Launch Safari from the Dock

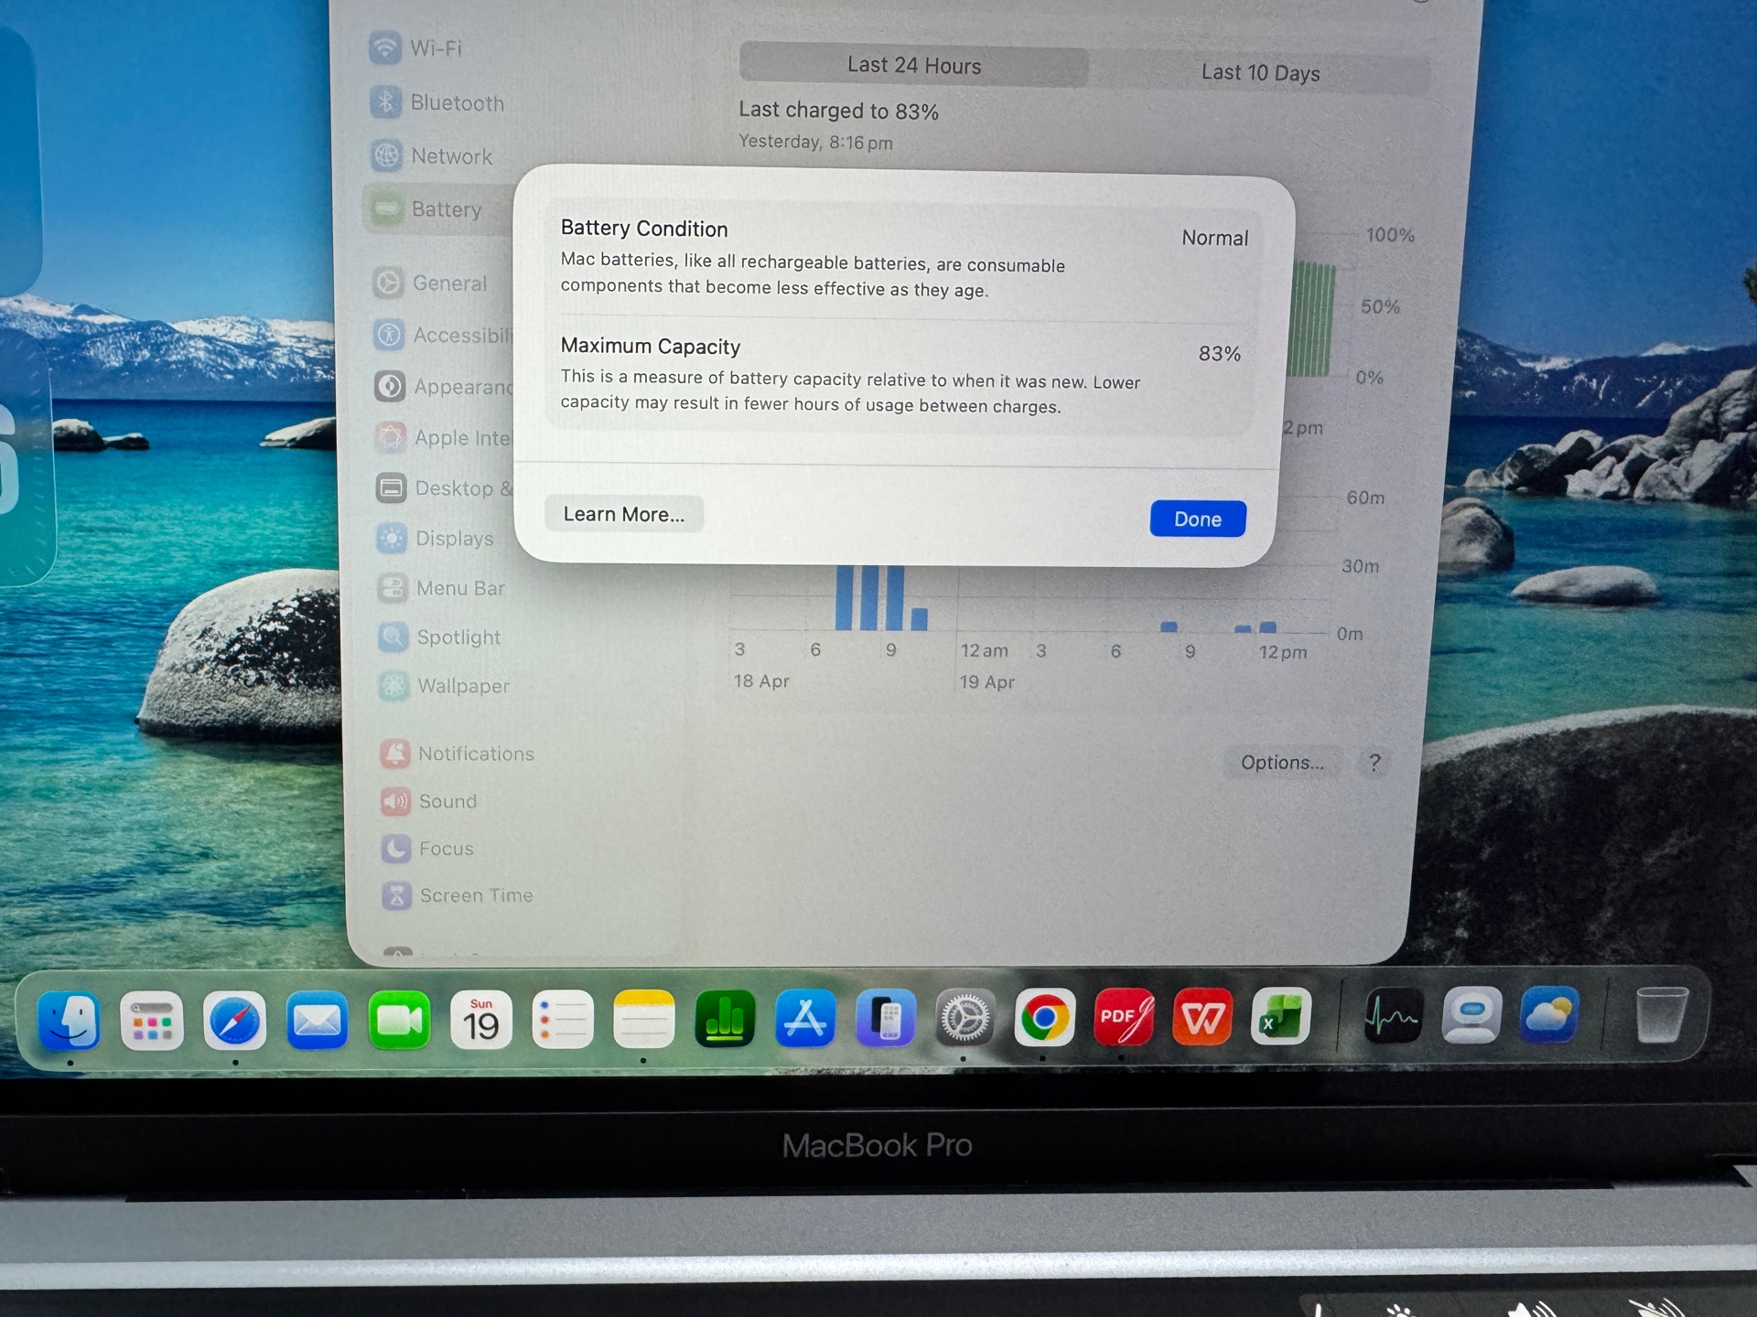(x=234, y=1021)
